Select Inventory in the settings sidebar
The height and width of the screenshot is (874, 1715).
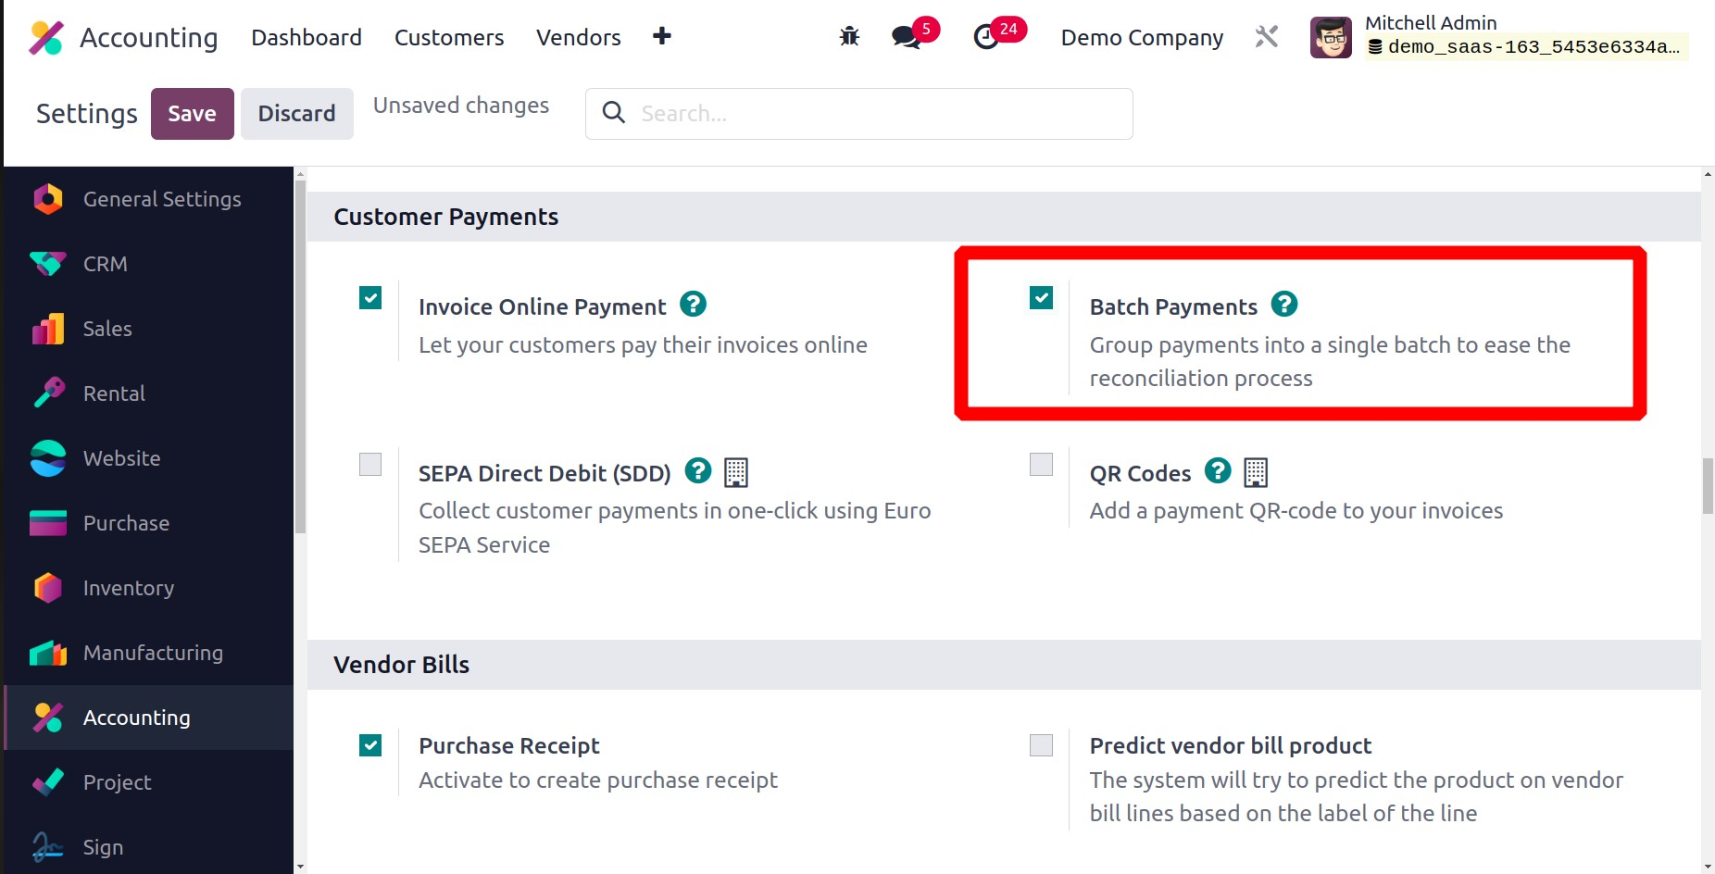click(x=129, y=588)
